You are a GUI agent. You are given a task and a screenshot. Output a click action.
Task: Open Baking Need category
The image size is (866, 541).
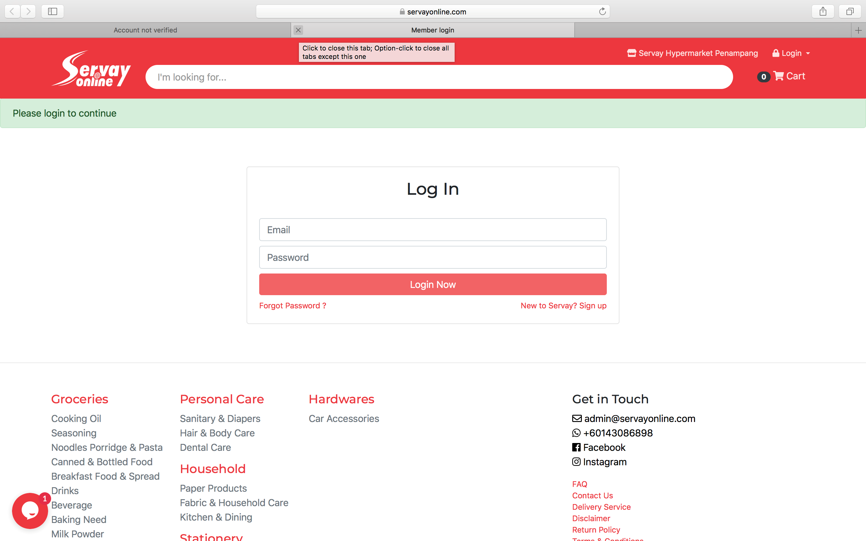point(79,520)
